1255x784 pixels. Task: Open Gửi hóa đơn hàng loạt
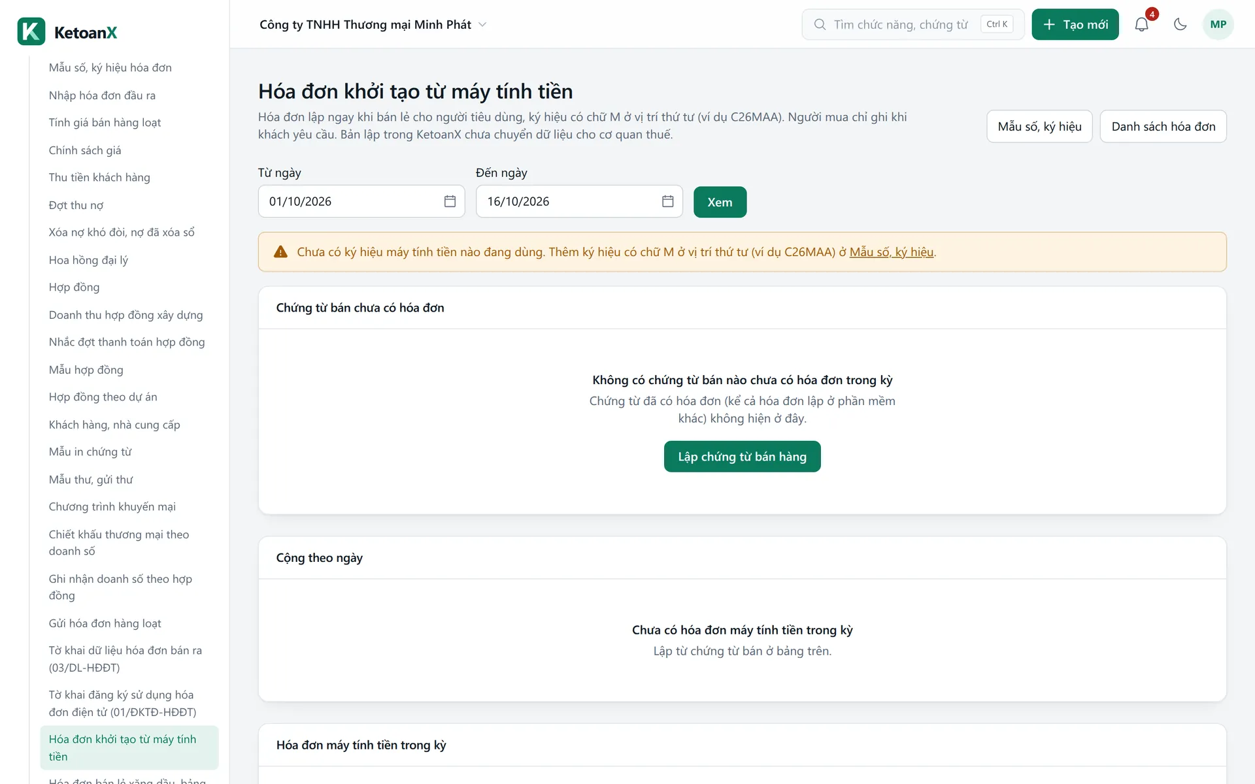coord(129,623)
